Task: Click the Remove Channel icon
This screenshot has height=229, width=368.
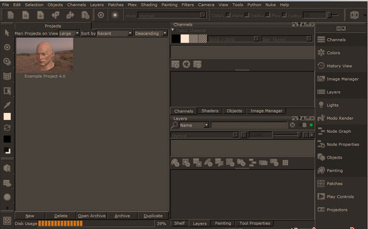Action: [x=198, y=65]
